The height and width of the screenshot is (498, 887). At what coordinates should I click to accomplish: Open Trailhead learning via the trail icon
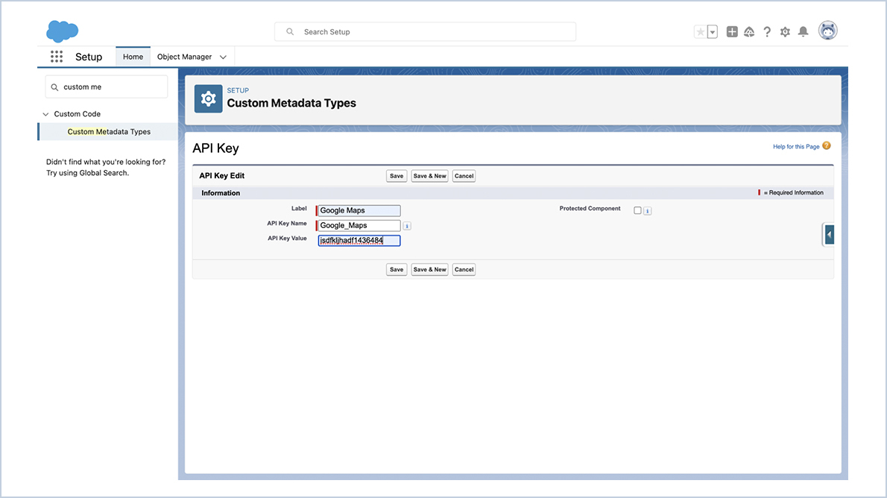(749, 31)
